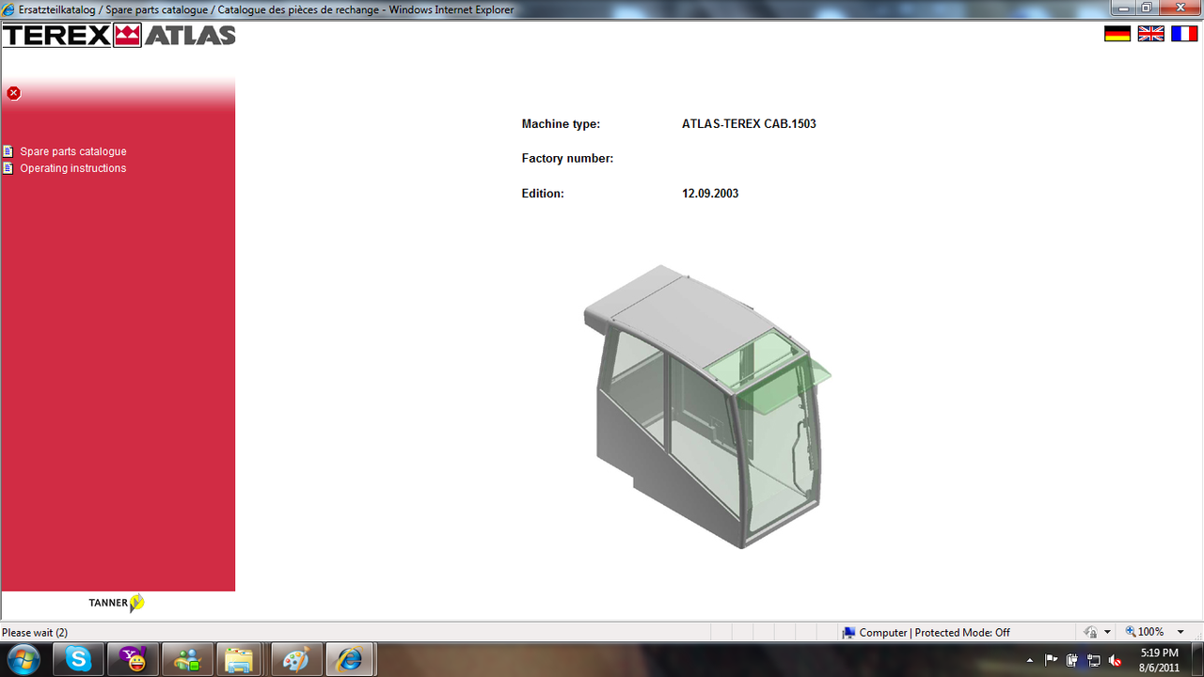Viewport: 1204px width, 677px height.
Task: Open Windows Live Messenger taskbar icon
Action: point(188,660)
